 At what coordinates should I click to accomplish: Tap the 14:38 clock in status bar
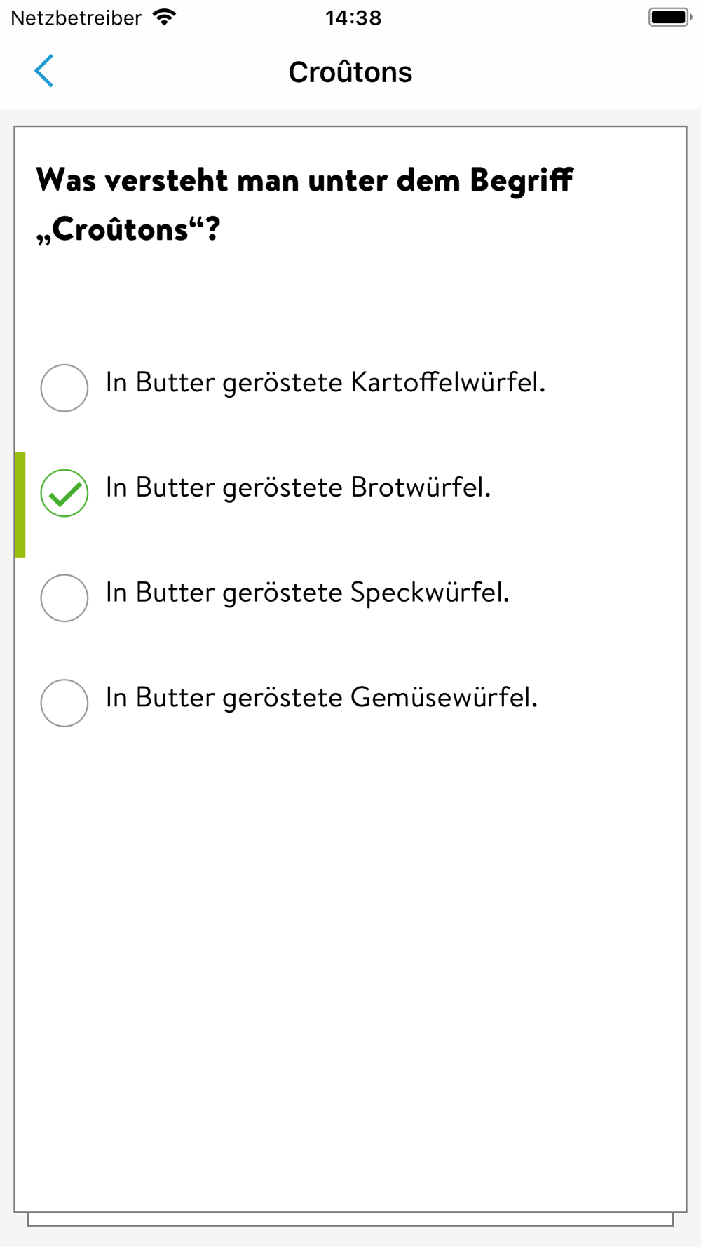coord(353,18)
